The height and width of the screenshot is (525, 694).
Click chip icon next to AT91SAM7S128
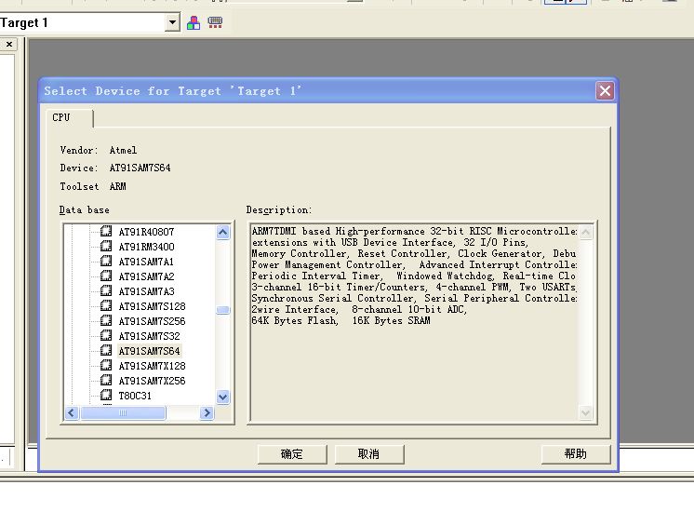pyautogui.click(x=106, y=305)
